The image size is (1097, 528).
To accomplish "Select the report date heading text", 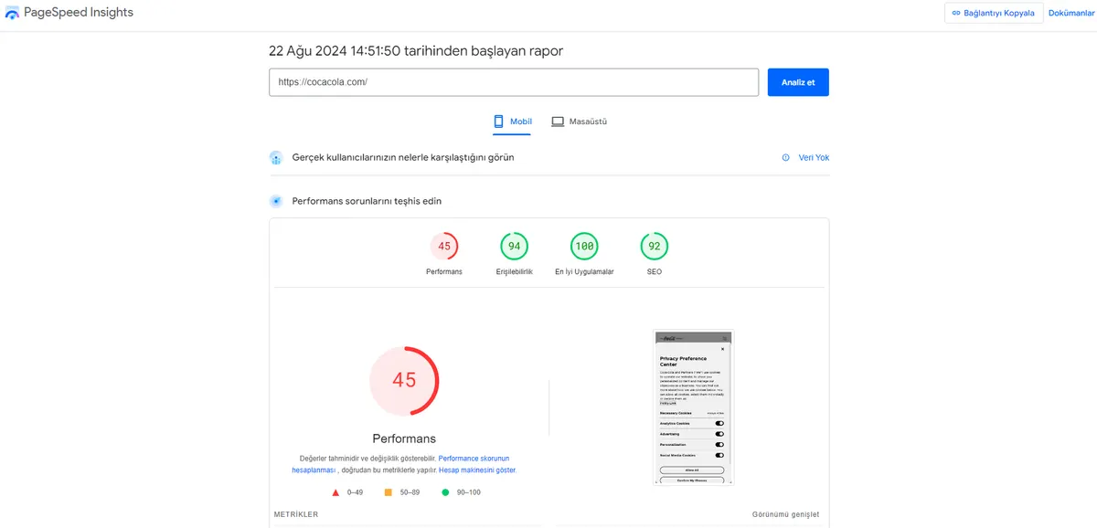I will 416,50.
